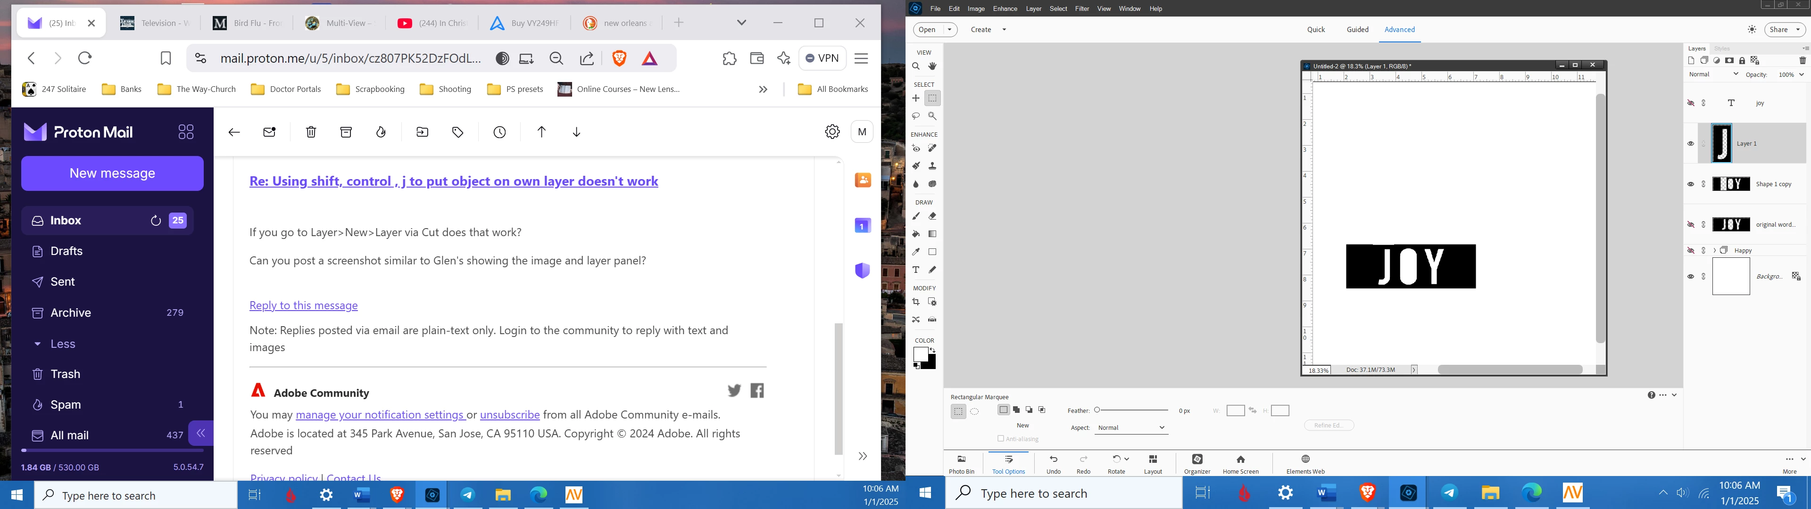Choose the Horizontal Type tool
The image size is (1811, 509).
[916, 270]
